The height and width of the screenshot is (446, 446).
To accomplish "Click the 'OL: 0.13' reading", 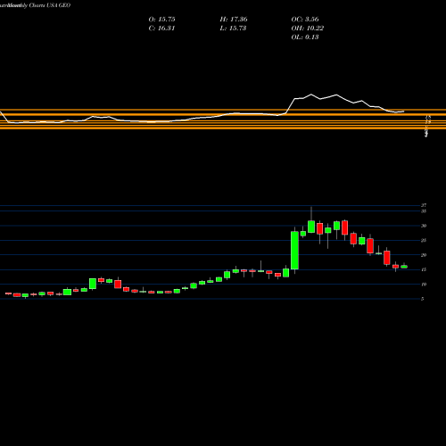I will click(x=305, y=37).
